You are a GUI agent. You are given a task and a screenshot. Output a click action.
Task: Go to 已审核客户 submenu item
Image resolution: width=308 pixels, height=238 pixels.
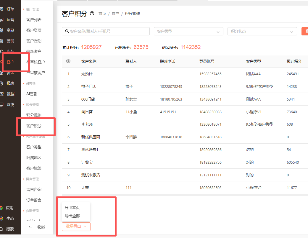click(x=36, y=73)
